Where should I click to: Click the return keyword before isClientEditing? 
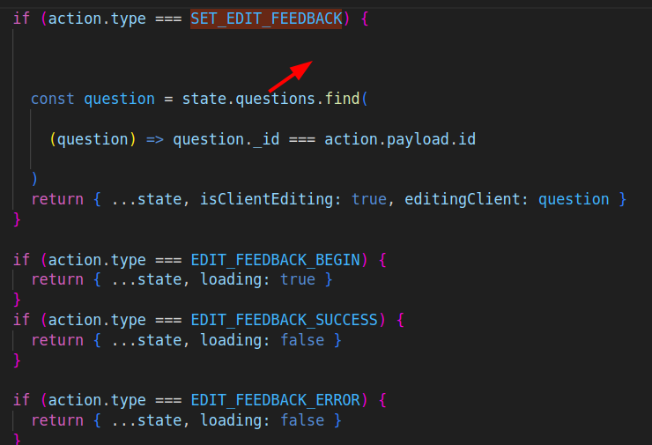point(57,199)
